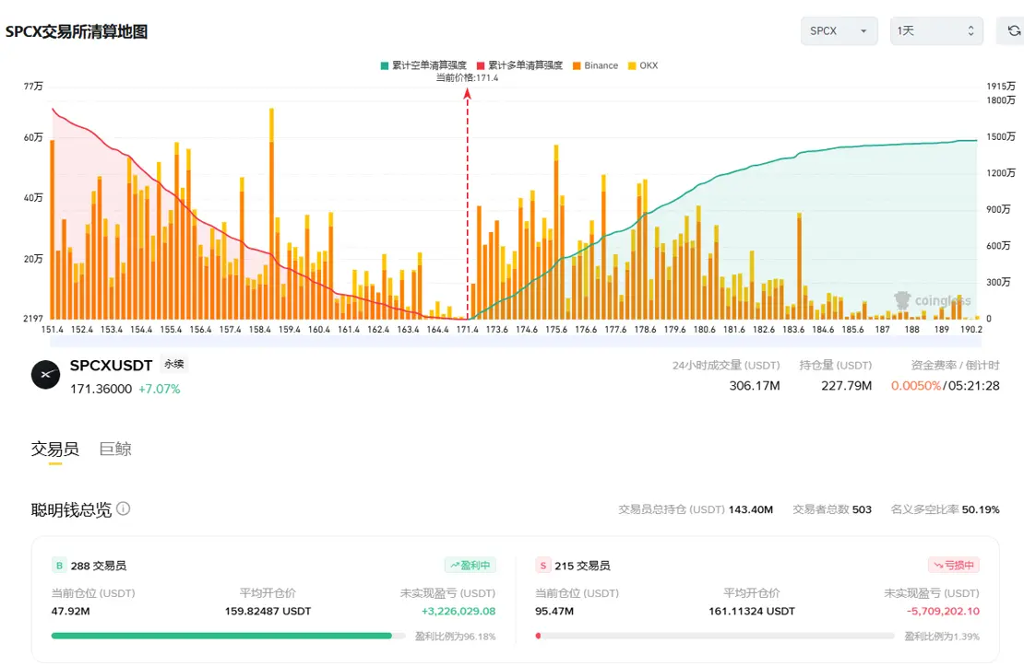
Task: Select the open interest value 227.79M
Action: point(846,386)
